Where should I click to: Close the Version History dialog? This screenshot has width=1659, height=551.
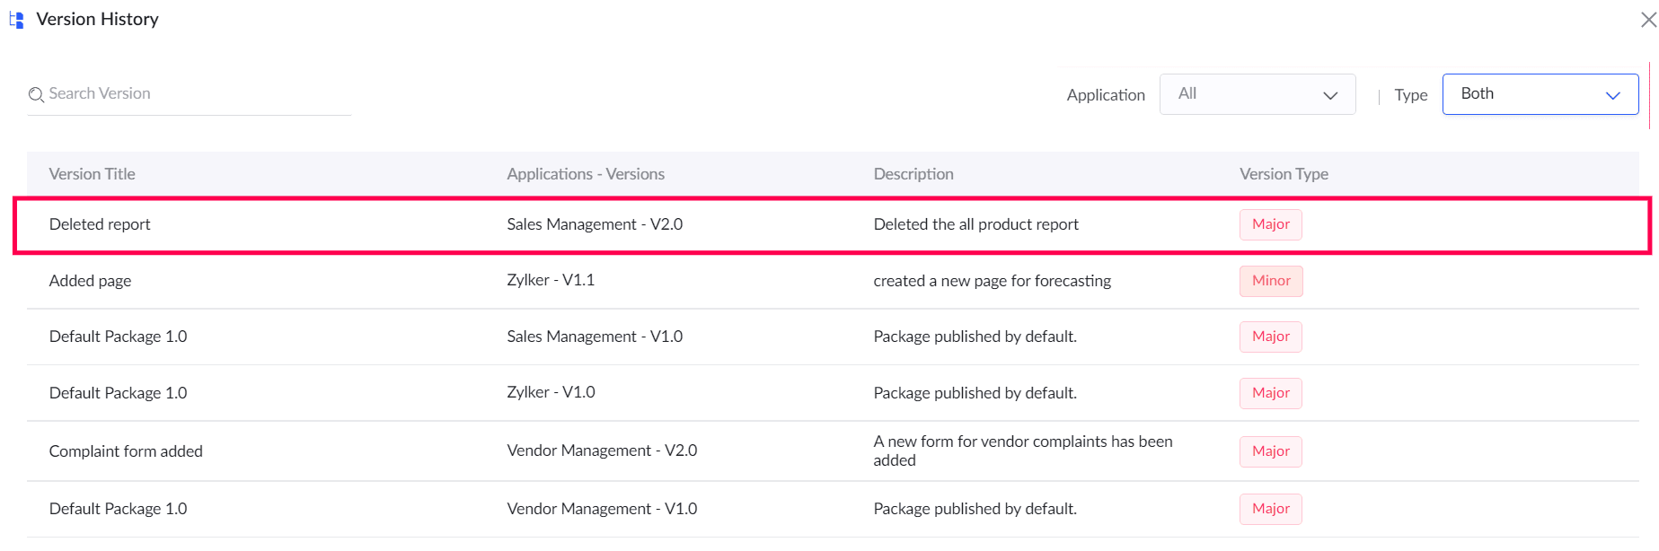click(1647, 20)
